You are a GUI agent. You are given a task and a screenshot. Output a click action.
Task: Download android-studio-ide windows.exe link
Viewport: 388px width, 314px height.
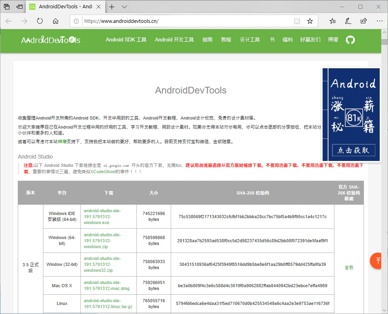102,217
